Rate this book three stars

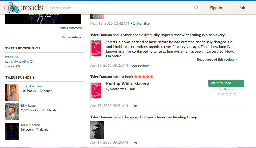(226, 94)
